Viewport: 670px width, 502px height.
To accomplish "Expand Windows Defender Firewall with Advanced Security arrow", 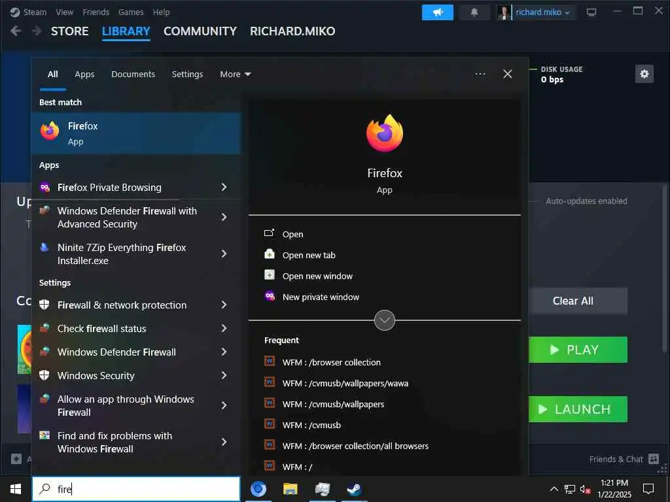I will (224, 217).
